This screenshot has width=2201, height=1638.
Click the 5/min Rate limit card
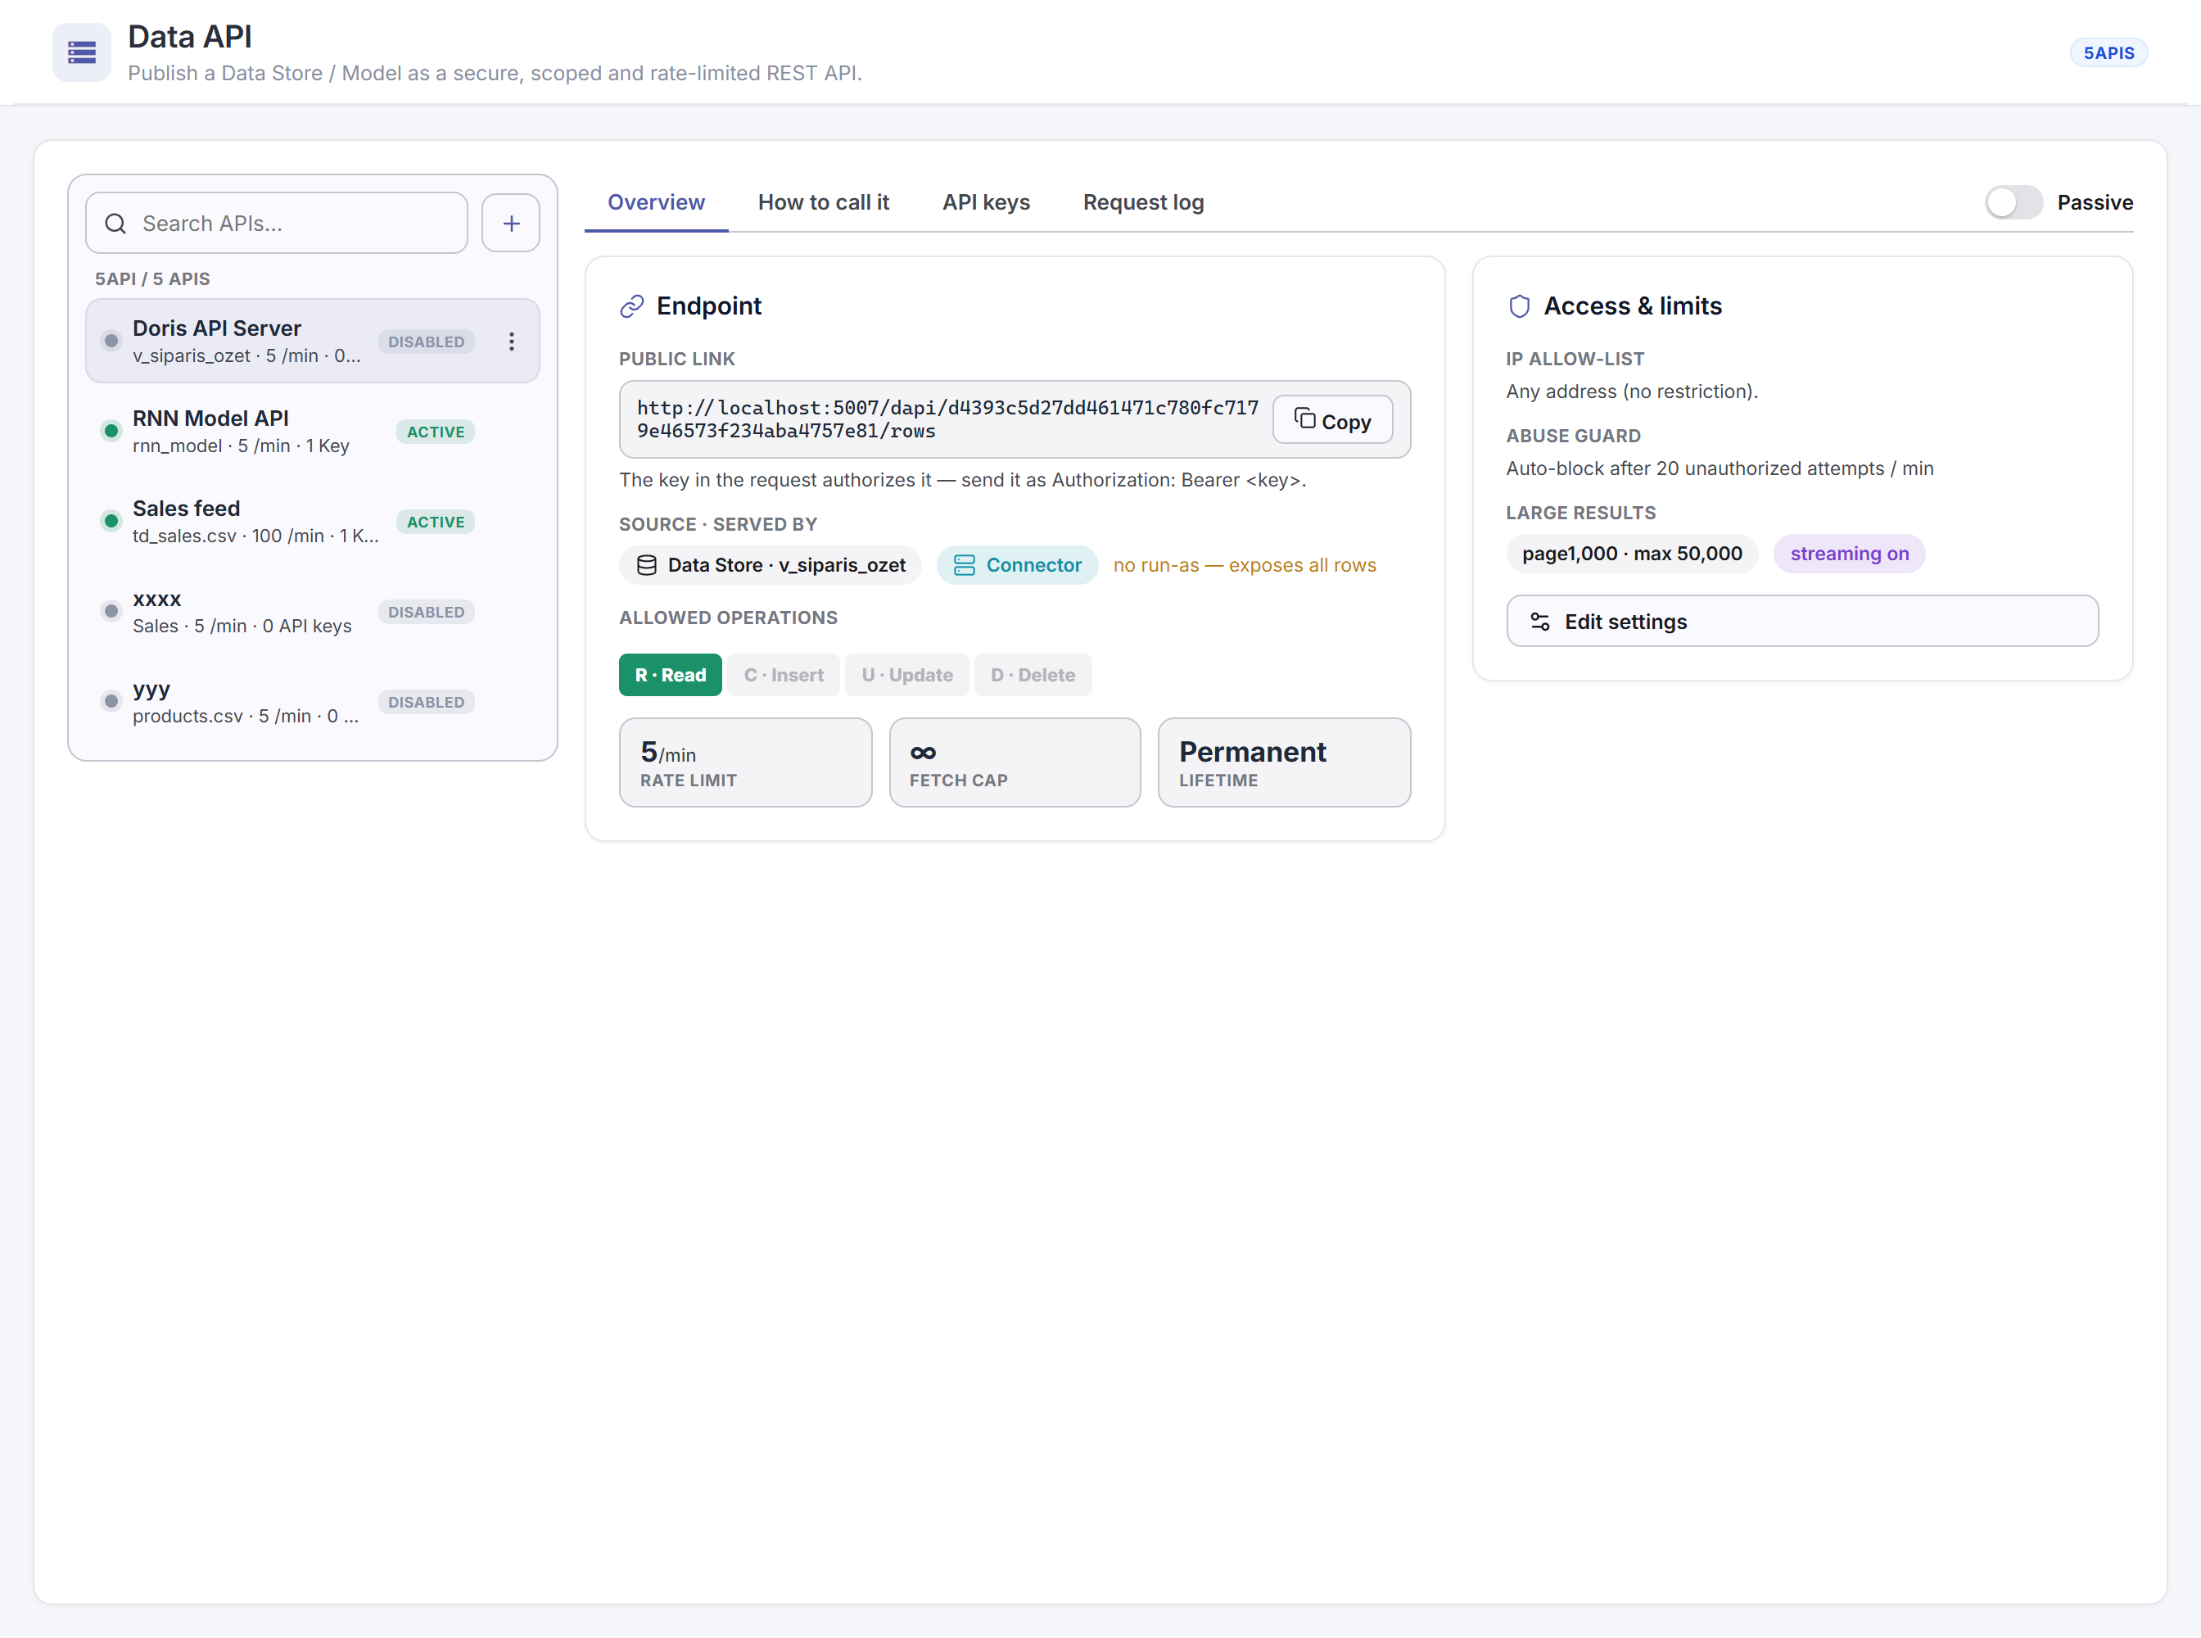click(x=746, y=762)
